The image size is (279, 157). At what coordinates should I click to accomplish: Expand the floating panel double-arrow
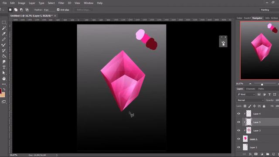(x=221, y=37)
